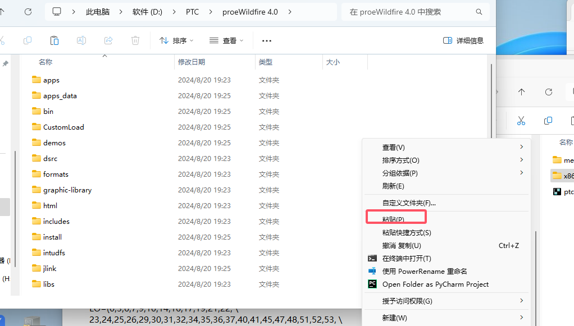Click the bin folder icon
This screenshot has width=574, height=326.
[x=37, y=111]
